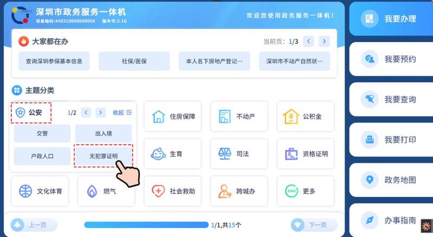
Task: Switch to the 我要查询 side tab
Action: 391,99
